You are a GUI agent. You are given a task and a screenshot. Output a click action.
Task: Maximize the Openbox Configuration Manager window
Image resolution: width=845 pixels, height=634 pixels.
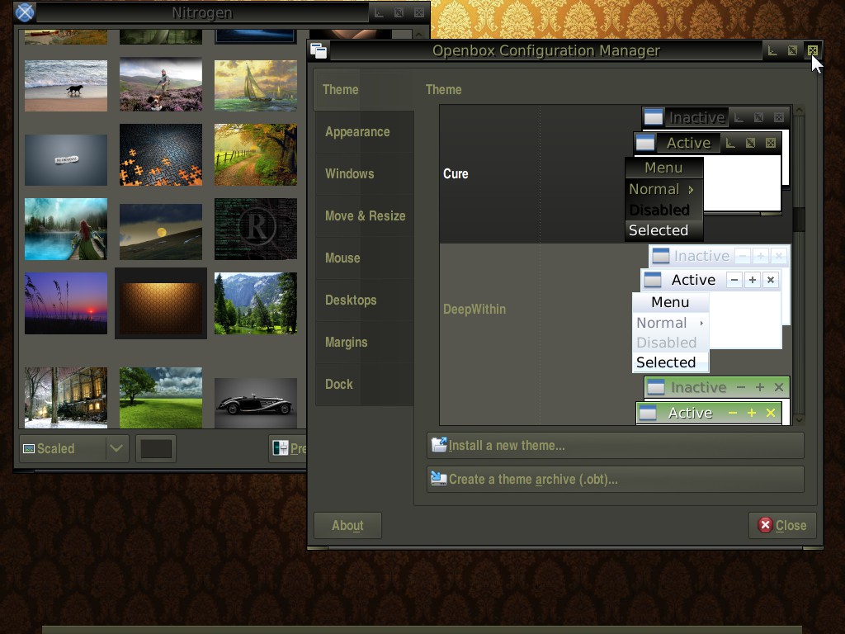click(x=792, y=50)
